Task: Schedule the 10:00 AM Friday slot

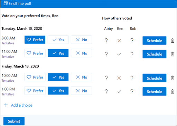Action: coord(155,78)
